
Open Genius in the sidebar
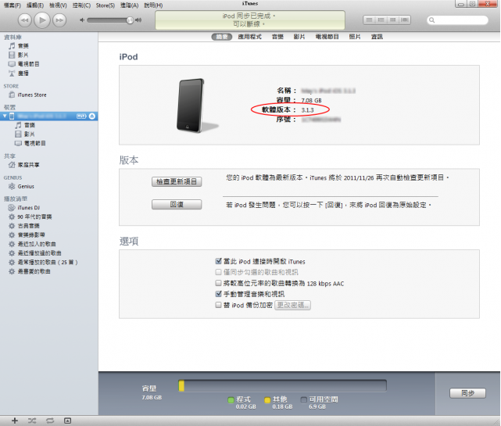(26, 186)
